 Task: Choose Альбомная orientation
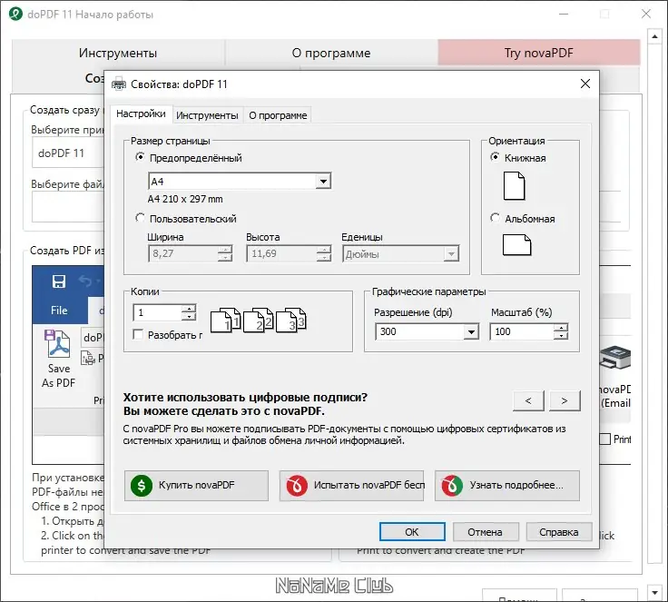pos(495,218)
